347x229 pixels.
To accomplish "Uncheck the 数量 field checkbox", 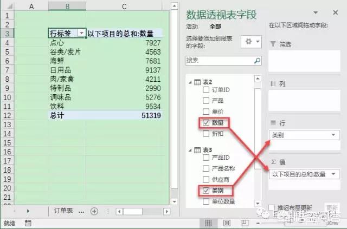I will pyautogui.click(x=206, y=123).
